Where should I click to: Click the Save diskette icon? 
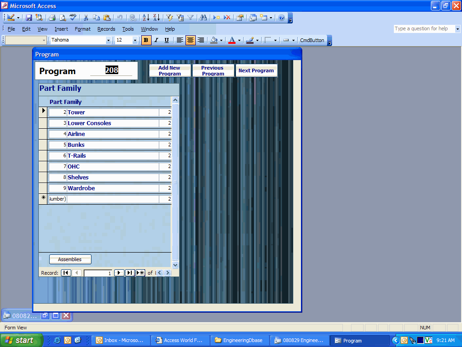pos(28,18)
